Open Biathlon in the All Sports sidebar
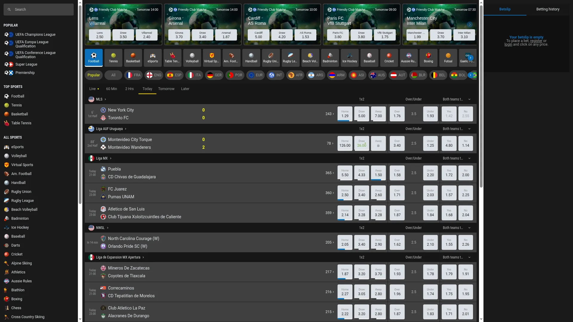The image size is (573, 322). pos(18,290)
